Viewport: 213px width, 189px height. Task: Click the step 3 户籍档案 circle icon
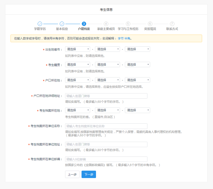(84, 24)
